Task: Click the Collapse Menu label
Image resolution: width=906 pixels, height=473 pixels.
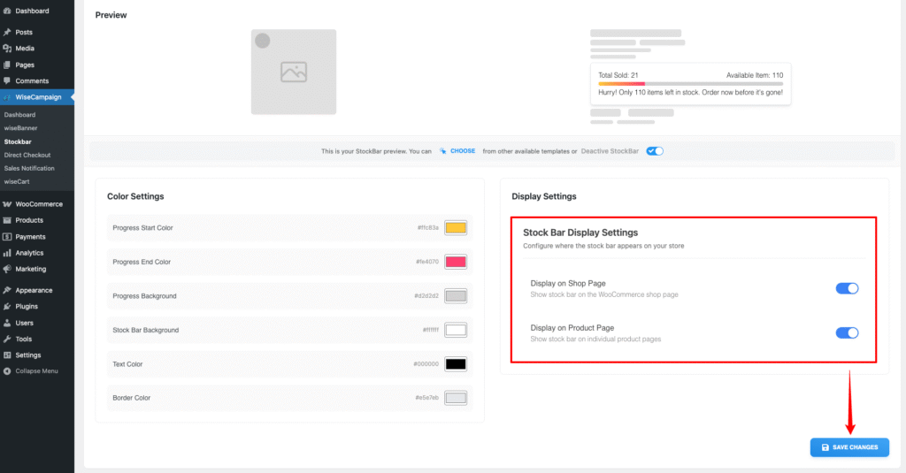Action: point(36,371)
